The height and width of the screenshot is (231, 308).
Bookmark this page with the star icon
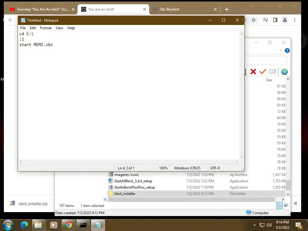pos(254,20)
